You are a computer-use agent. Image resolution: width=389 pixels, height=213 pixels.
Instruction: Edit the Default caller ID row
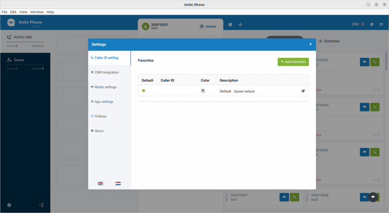coord(303,91)
